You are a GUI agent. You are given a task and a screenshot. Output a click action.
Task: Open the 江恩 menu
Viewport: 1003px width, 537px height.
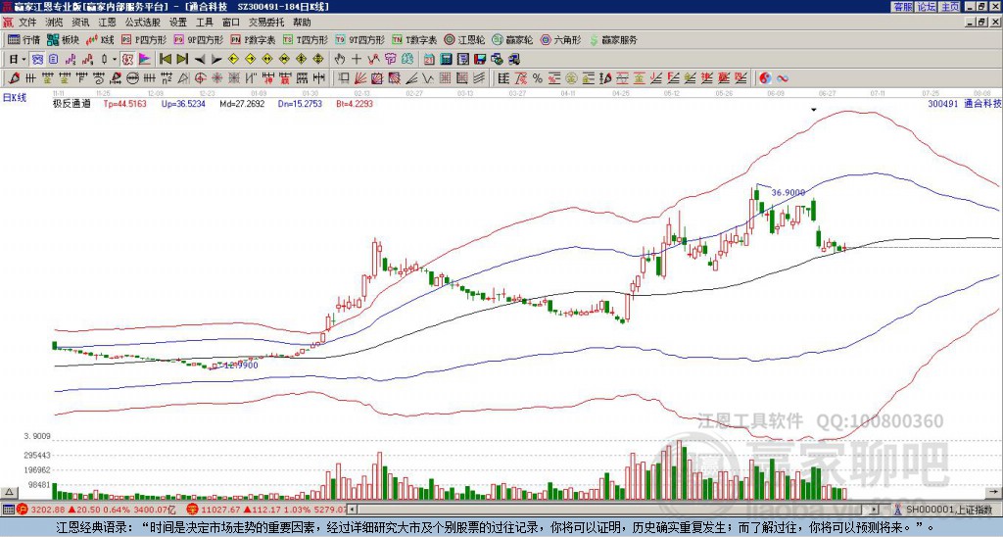107,23
